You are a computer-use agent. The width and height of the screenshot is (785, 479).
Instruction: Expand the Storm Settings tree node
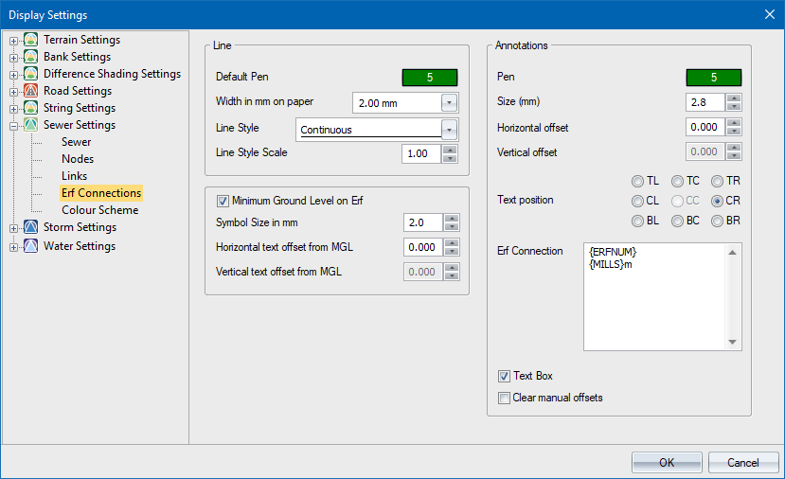pos(13,228)
